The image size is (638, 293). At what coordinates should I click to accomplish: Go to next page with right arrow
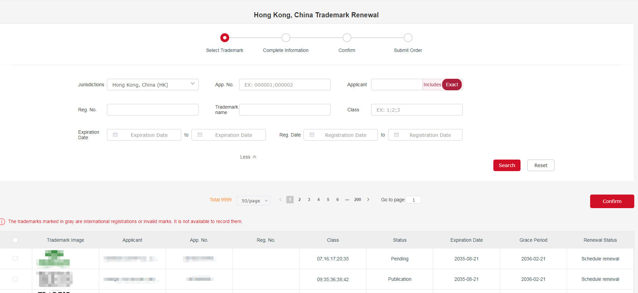click(368, 200)
